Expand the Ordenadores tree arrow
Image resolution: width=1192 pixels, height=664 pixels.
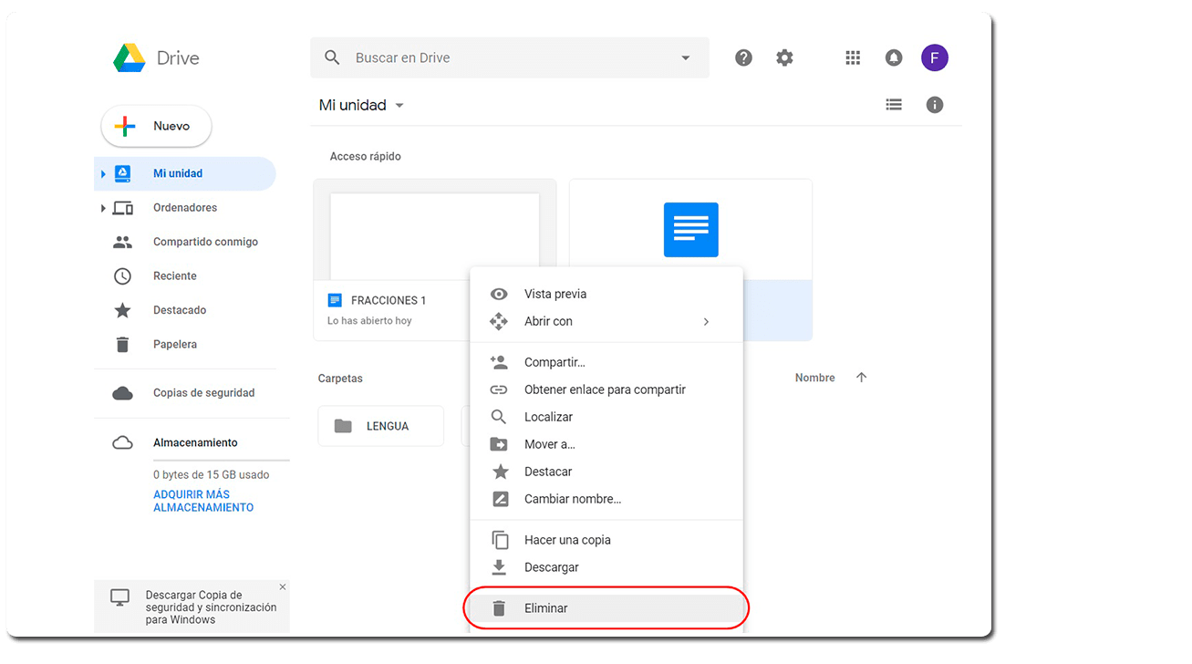tap(103, 208)
